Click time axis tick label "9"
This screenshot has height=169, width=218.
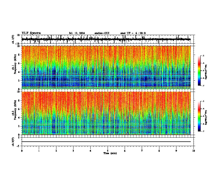click(x=176, y=151)
